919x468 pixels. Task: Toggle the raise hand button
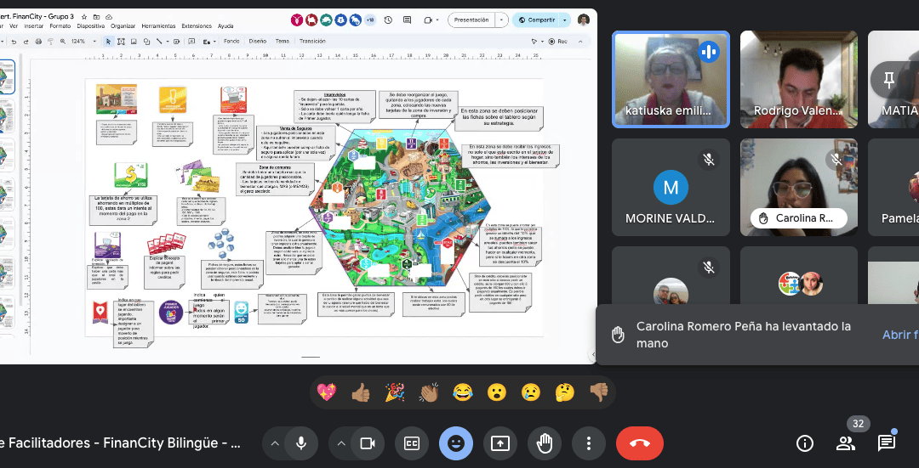pyautogui.click(x=545, y=443)
